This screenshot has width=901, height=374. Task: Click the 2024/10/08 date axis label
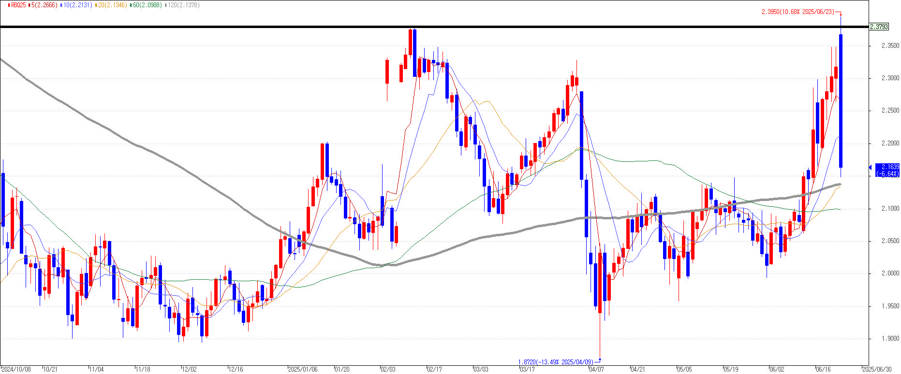(x=16, y=369)
